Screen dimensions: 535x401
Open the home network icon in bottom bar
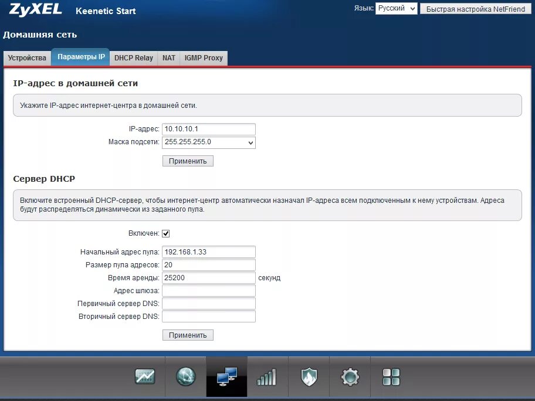[x=226, y=377]
